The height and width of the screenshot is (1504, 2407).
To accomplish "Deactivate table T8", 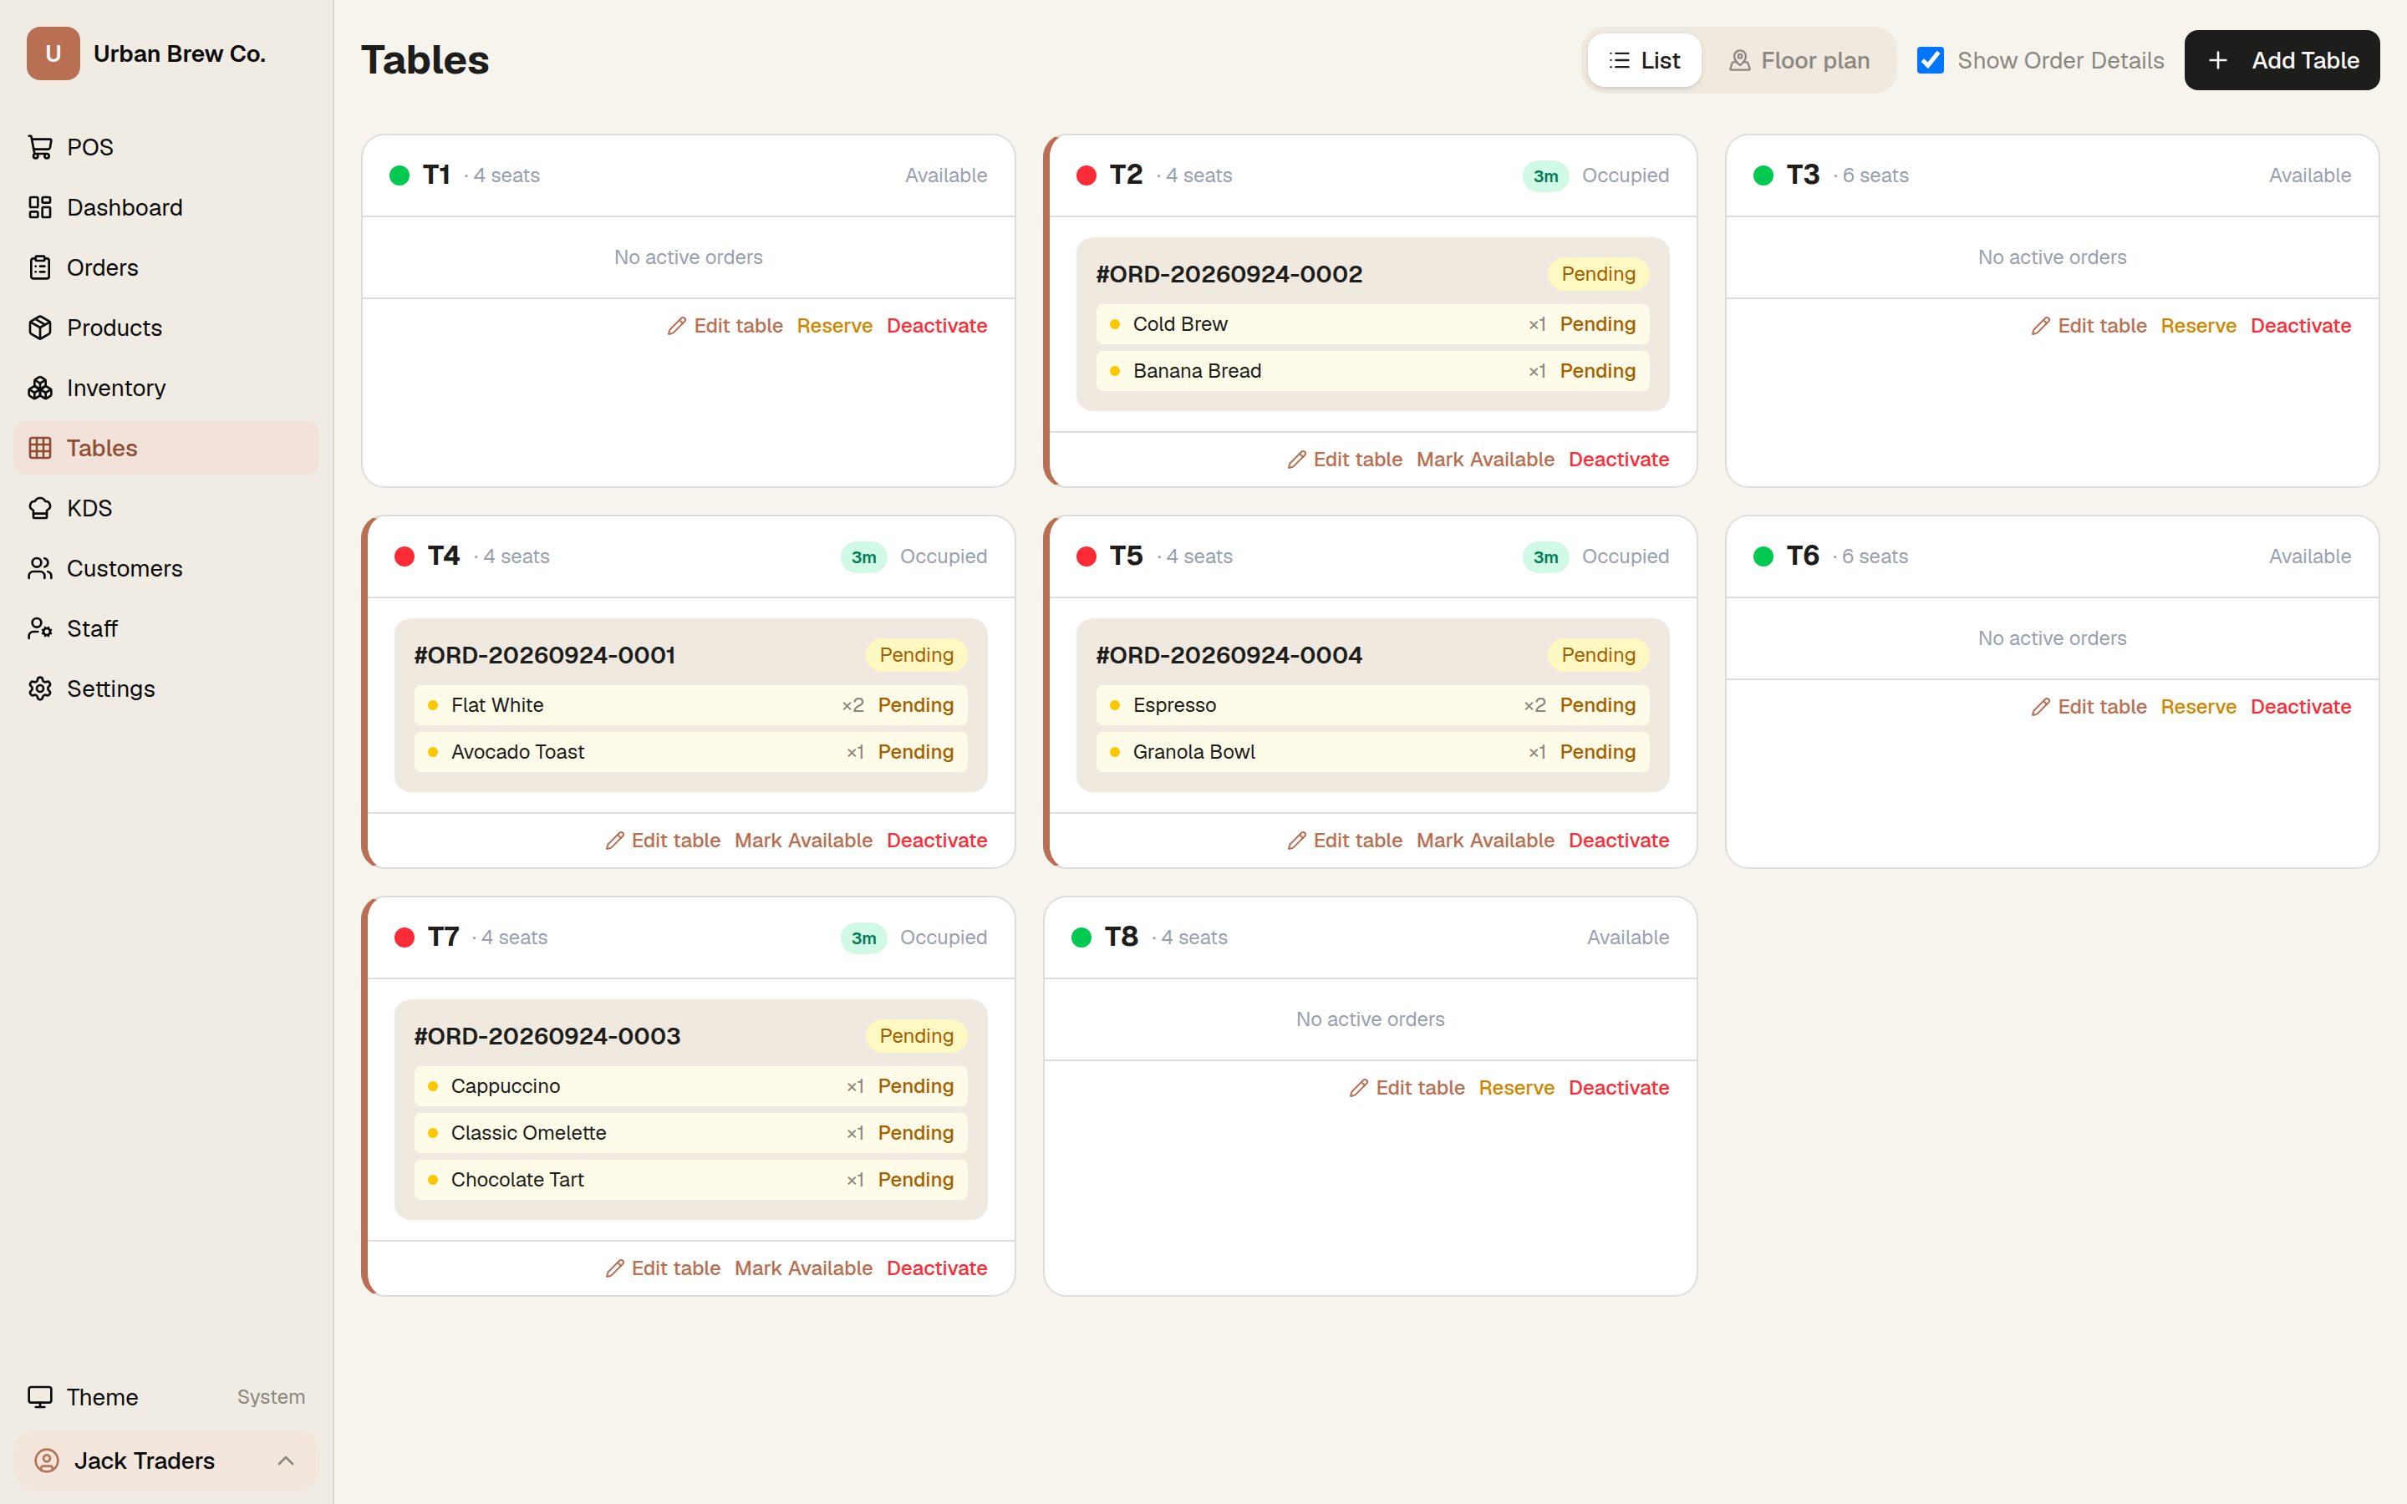I will [x=1618, y=1088].
